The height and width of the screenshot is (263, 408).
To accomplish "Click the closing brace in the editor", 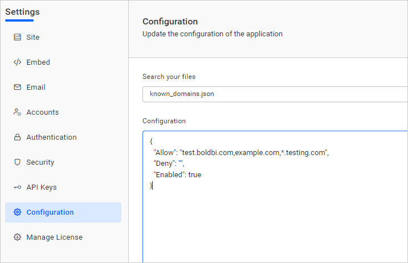I will point(151,185).
